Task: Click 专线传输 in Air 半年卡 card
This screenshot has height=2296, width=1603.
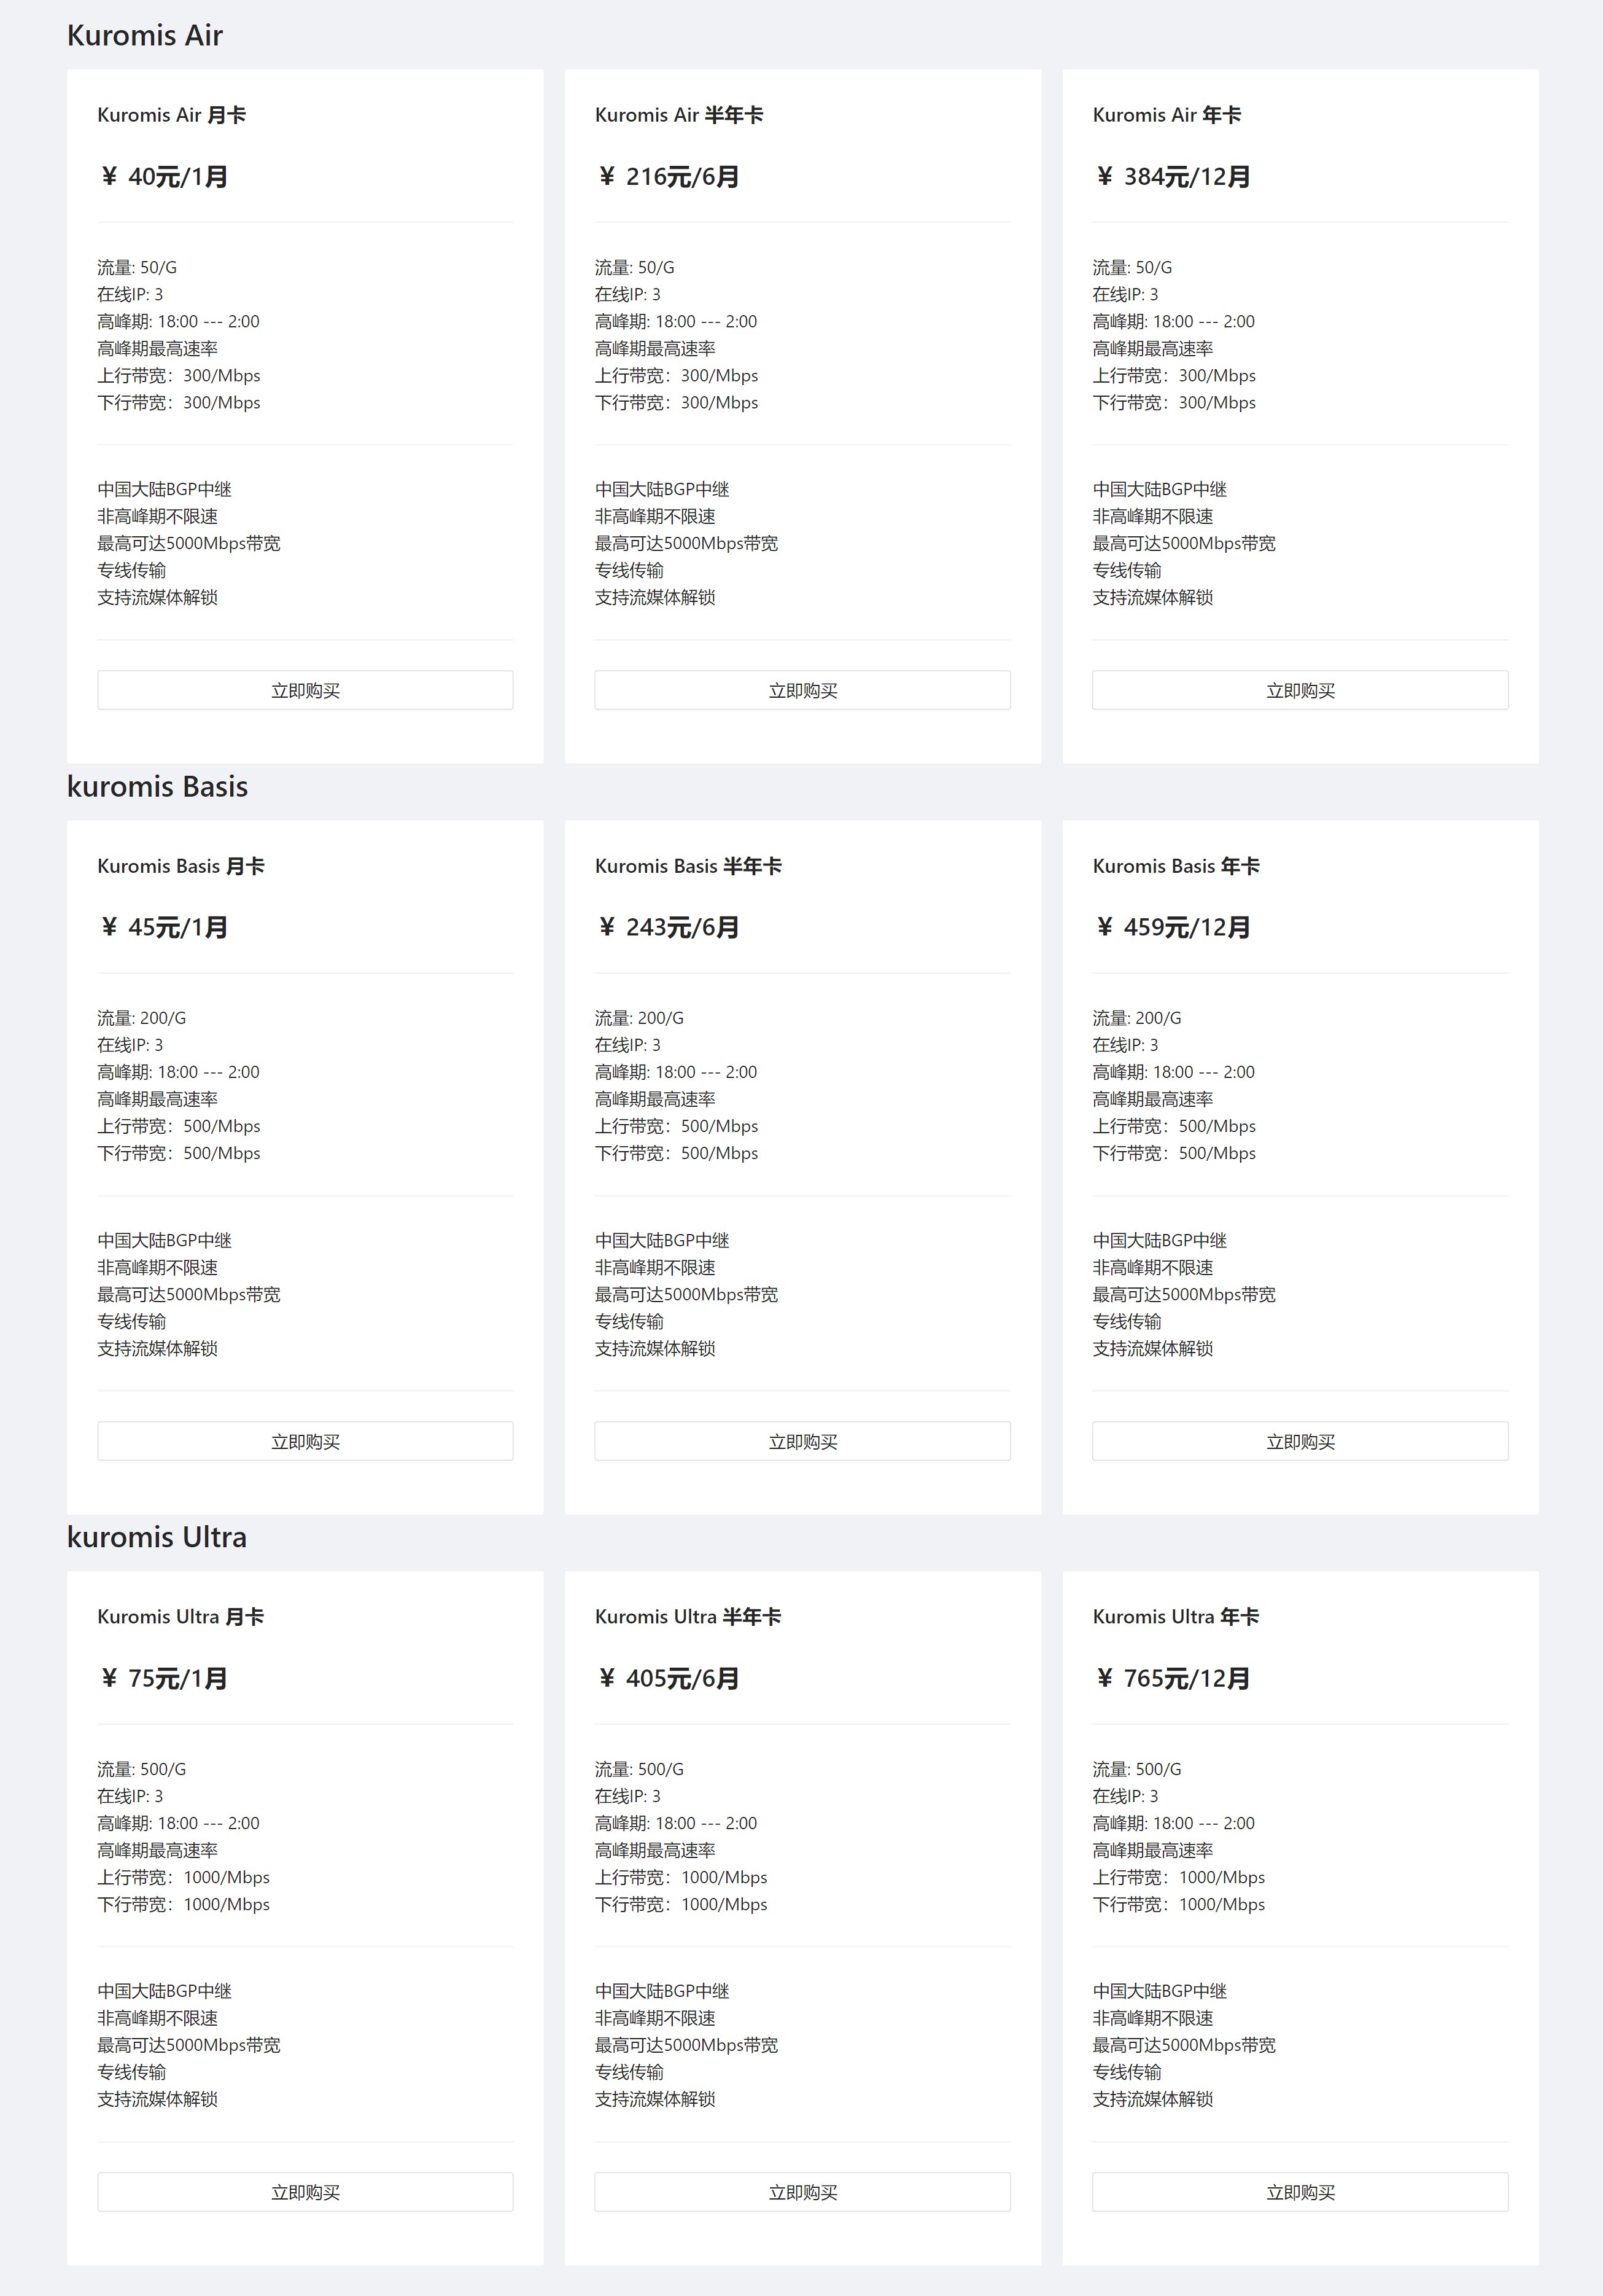Action: click(x=630, y=570)
